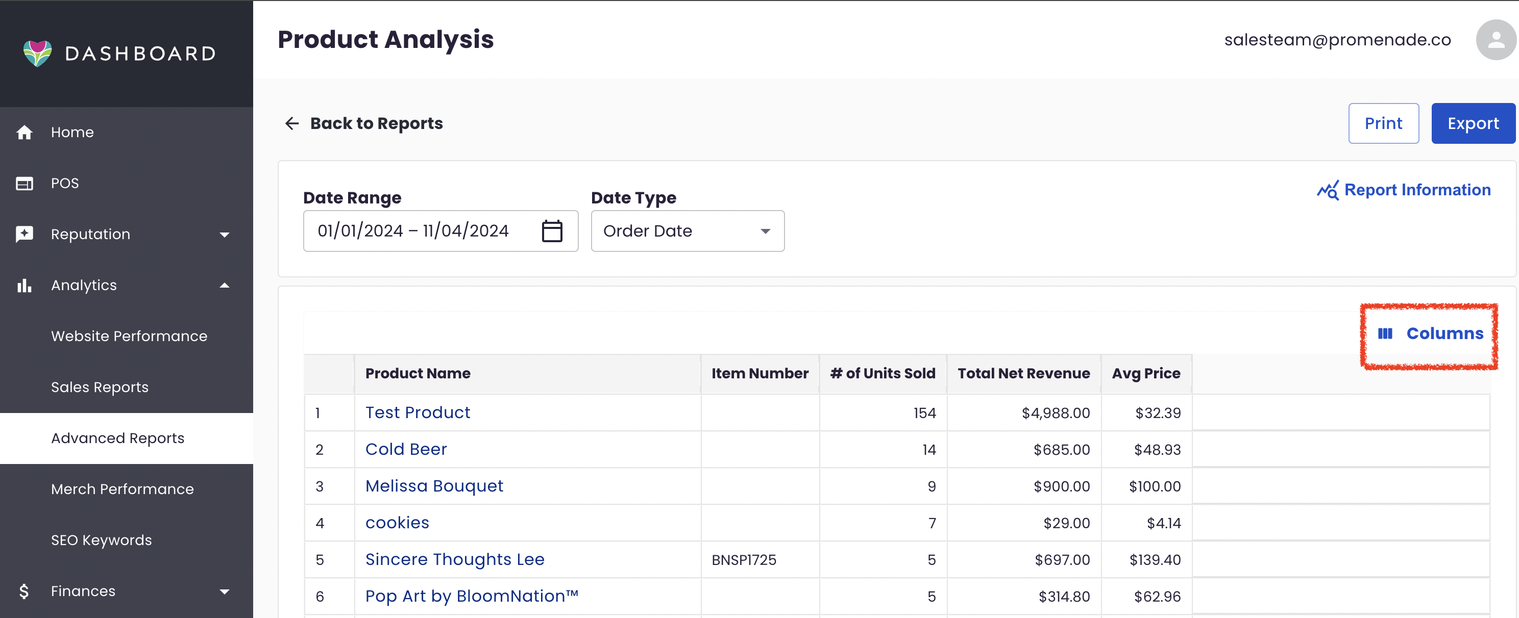1519x618 pixels.
Task: Click the Dashboard heart logo icon
Action: [37, 53]
